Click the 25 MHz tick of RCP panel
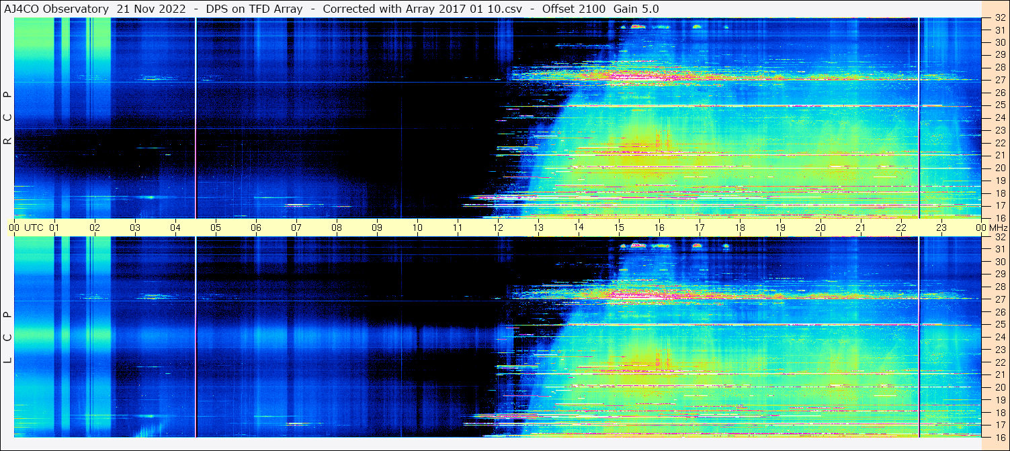The height and width of the screenshot is (451, 1010). pos(999,105)
